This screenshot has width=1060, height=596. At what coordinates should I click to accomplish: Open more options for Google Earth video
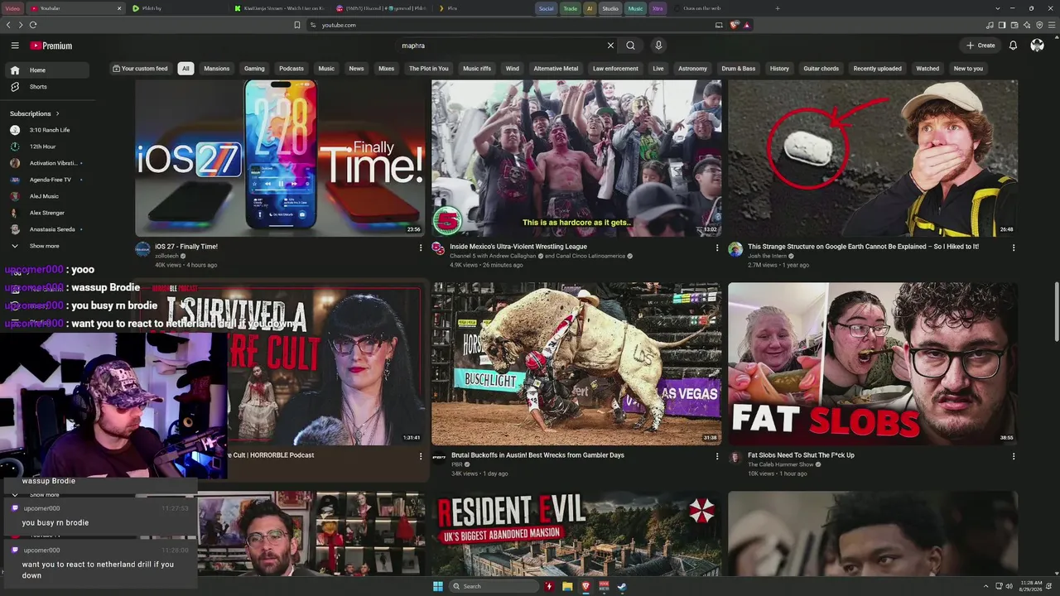1014,248
